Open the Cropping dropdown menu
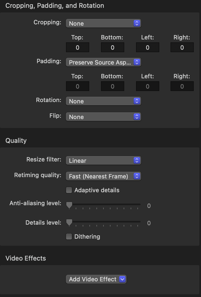The height and width of the screenshot is (297, 201). [103, 23]
